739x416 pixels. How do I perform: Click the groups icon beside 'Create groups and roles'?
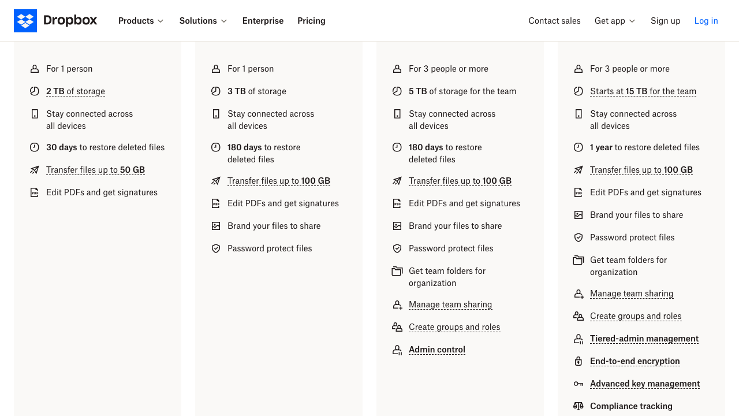click(578, 316)
